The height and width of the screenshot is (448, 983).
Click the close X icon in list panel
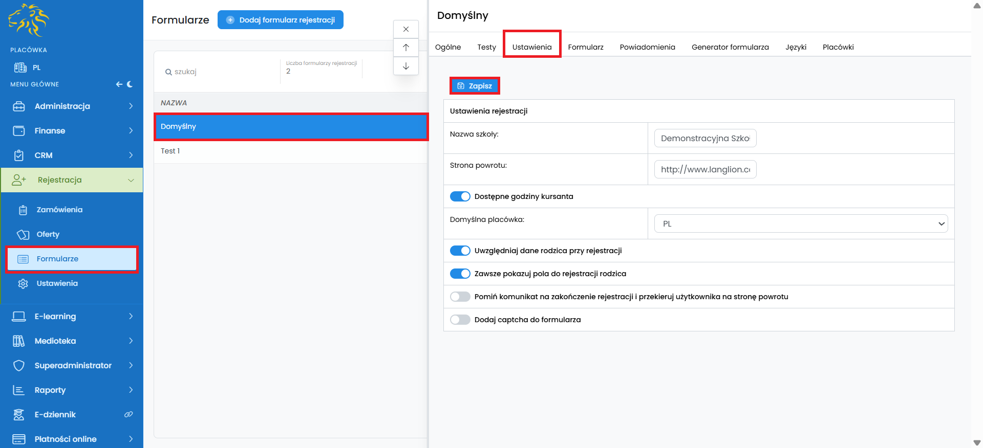click(406, 29)
